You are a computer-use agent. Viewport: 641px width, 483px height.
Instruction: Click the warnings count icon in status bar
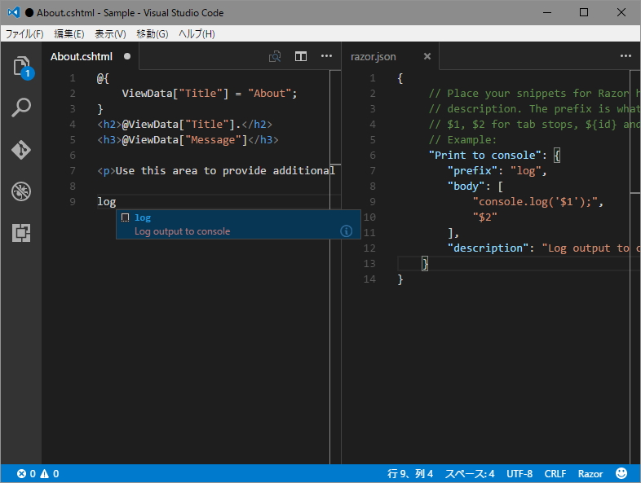(x=44, y=473)
